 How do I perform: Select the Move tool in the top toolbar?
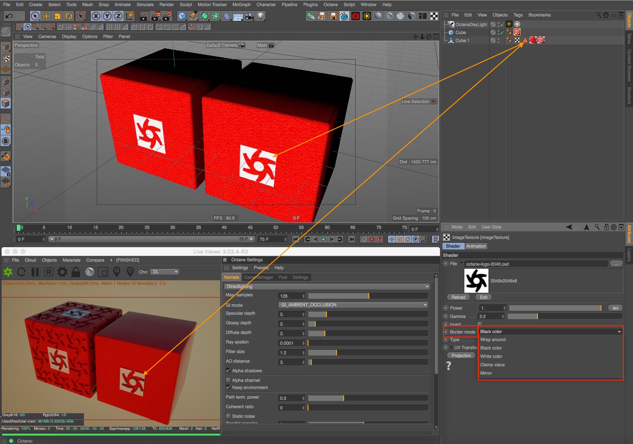(46, 16)
